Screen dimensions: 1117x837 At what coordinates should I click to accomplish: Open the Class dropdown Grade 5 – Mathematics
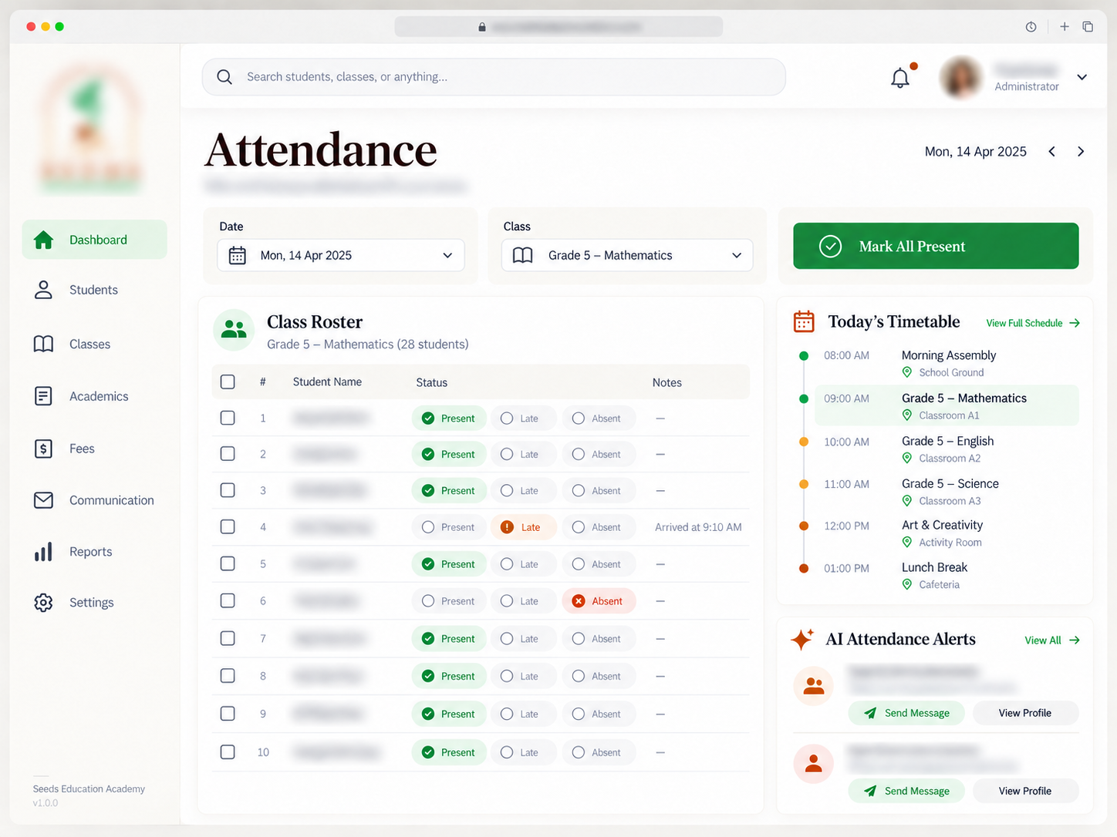click(x=627, y=255)
